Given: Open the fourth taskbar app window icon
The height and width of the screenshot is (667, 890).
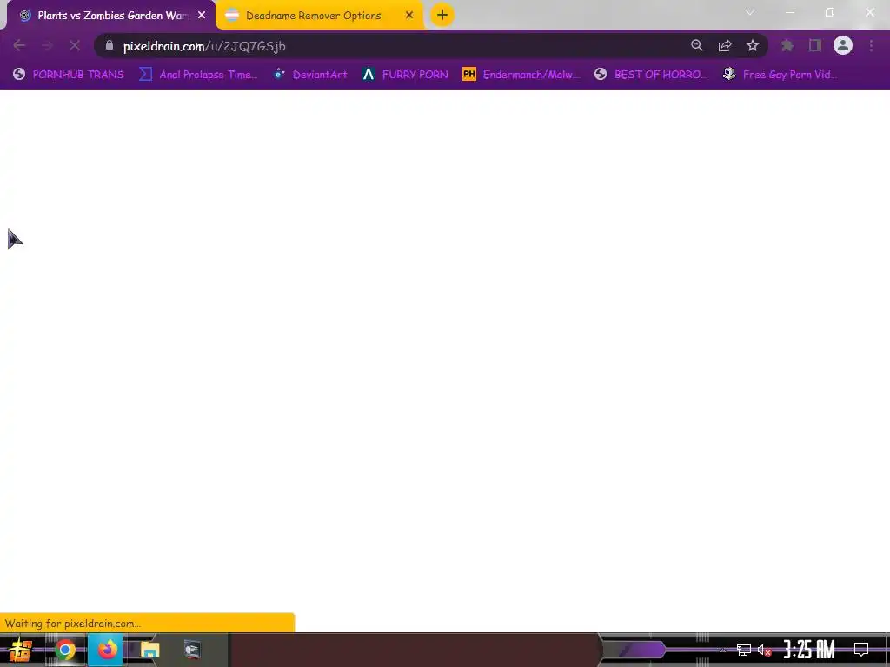Looking at the screenshot, I should [x=192, y=650].
